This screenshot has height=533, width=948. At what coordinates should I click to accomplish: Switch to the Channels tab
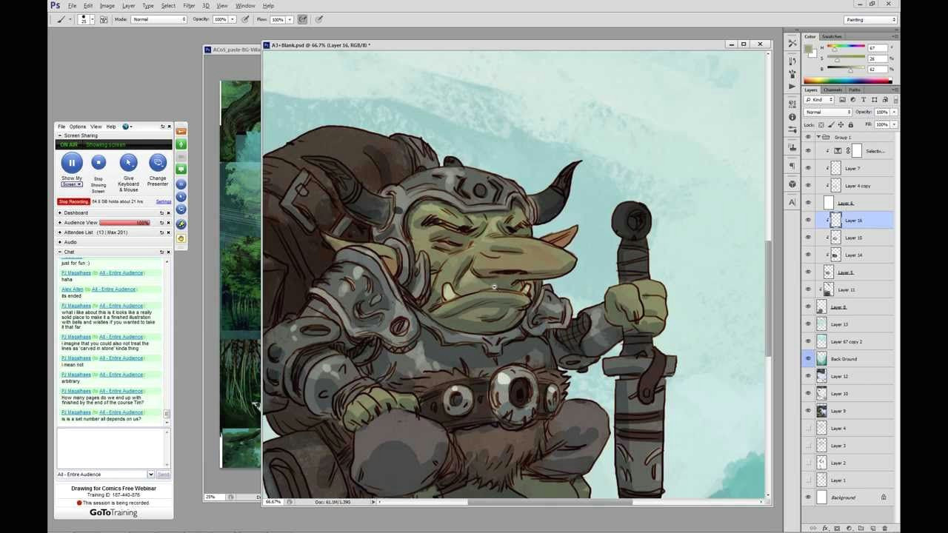coord(833,90)
